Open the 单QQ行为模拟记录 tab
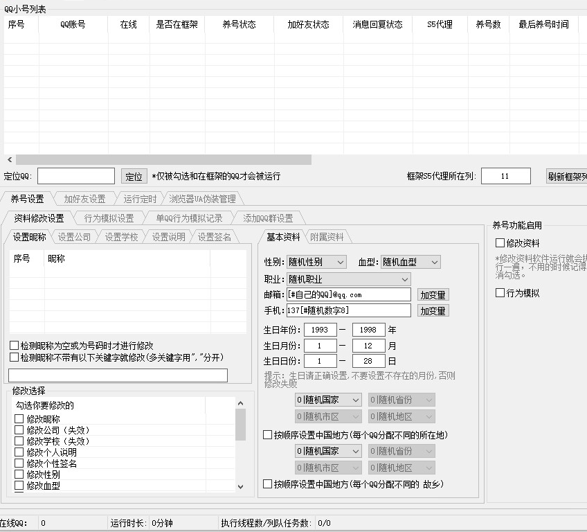 (x=189, y=218)
